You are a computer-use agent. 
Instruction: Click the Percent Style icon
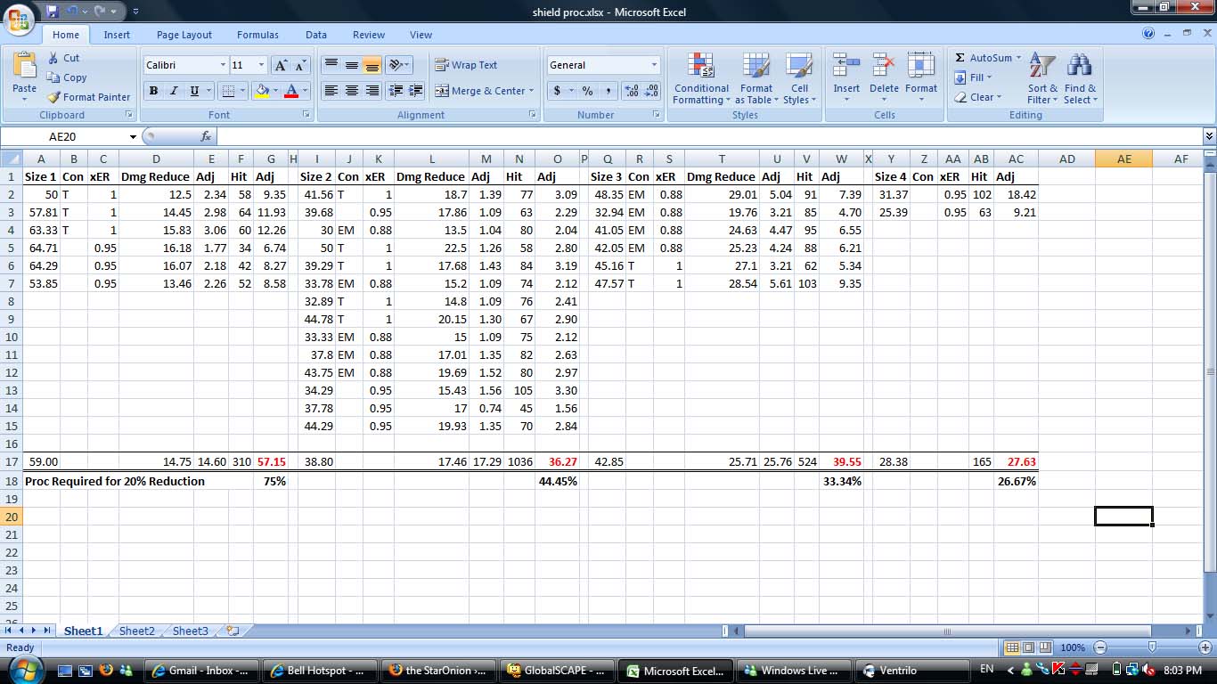click(588, 91)
